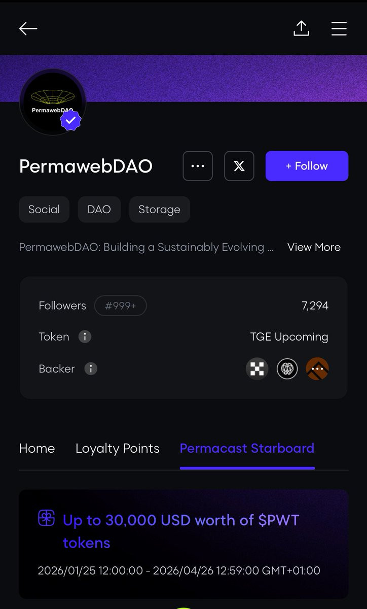Image resolution: width=367 pixels, height=609 pixels.
Task: Select the orange third backer logo
Action: click(317, 369)
